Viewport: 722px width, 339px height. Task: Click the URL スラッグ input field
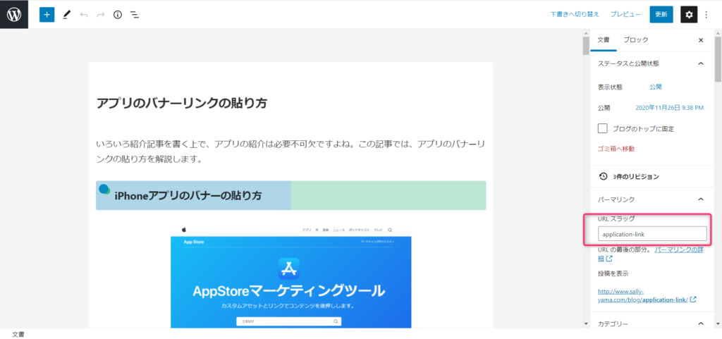(652, 234)
